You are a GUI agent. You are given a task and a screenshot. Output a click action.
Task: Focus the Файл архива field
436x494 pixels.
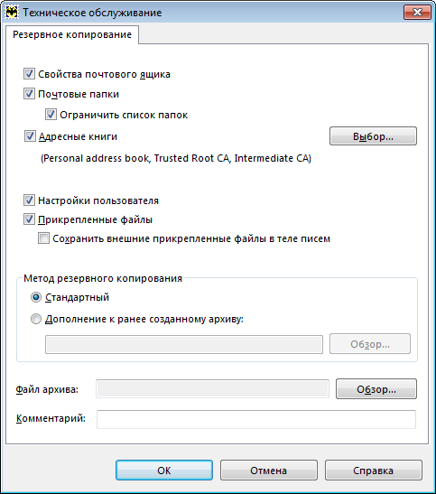click(x=212, y=388)
